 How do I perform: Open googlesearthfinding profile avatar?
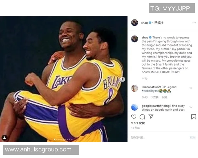coord(135,107)
